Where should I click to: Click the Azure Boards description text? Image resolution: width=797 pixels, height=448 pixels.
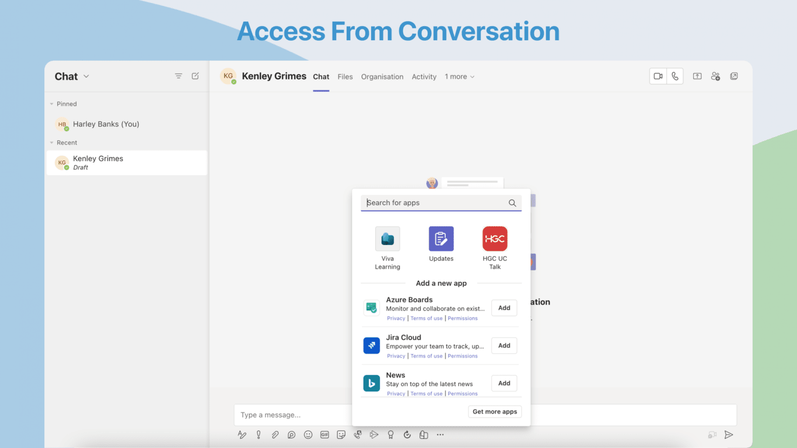coord(435,309)
